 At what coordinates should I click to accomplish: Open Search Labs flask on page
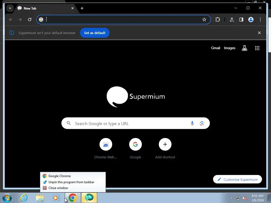pyautogui.click(x=244, y=48)
